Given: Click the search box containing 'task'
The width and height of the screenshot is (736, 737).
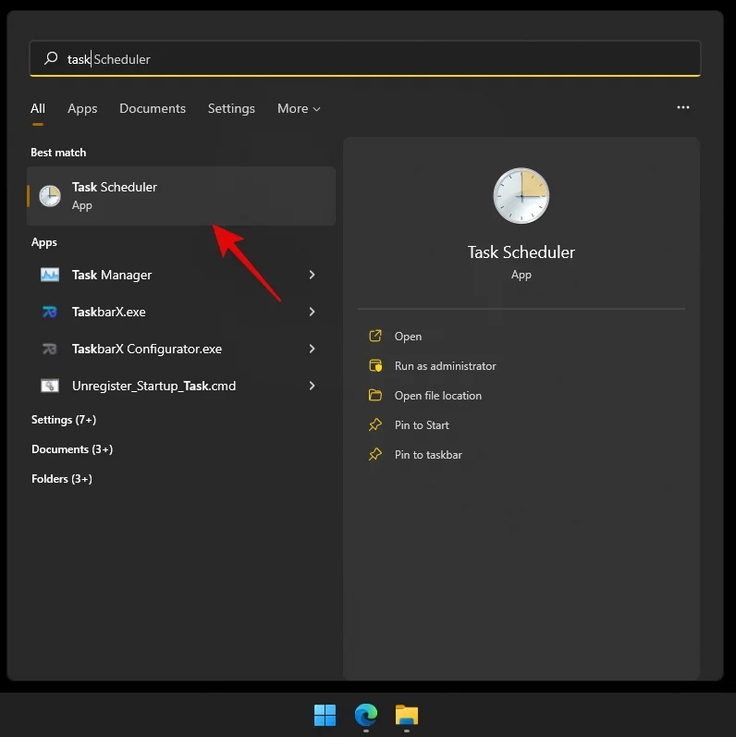Looking at the screenshot, I should tap(364, 58).
